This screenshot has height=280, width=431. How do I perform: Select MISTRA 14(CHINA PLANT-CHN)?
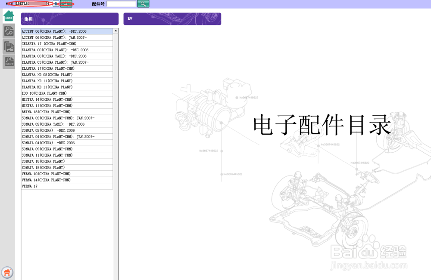pos(67,99)
